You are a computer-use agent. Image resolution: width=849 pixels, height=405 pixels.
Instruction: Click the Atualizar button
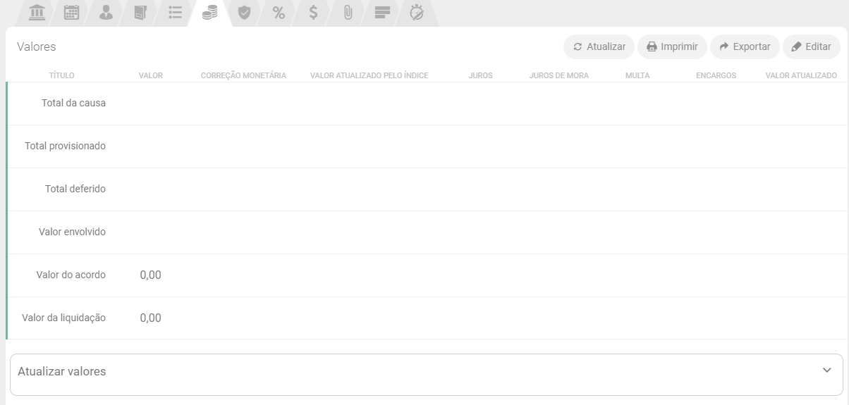[x=599, y=46]
